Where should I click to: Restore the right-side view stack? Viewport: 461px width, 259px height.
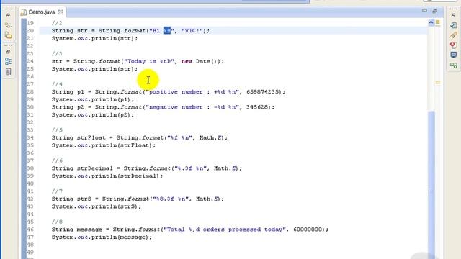tap(453, 15)
